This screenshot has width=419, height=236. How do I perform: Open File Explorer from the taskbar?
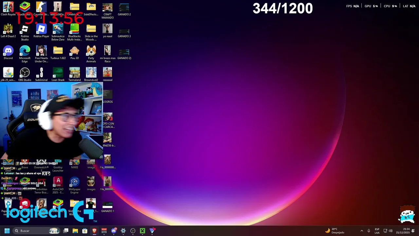(75, 231)
